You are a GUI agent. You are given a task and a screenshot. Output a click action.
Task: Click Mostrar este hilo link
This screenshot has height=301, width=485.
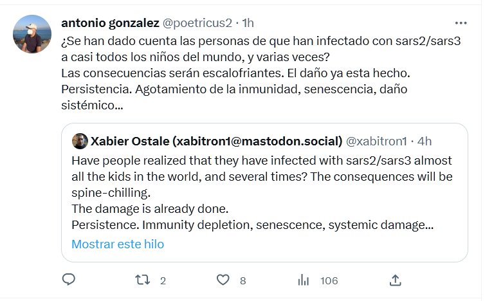click(118, 244)
